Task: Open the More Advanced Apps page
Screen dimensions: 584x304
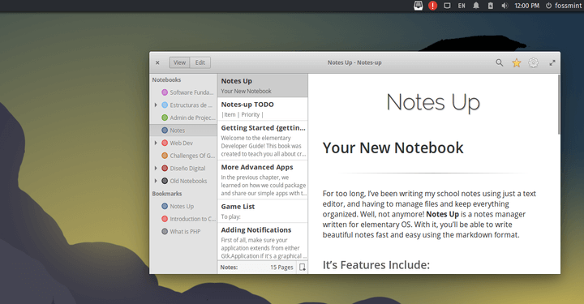Action: 263,180
